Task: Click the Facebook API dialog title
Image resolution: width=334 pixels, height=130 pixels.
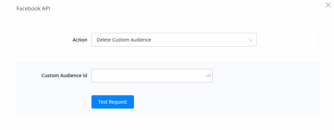Action: (33, 8)
